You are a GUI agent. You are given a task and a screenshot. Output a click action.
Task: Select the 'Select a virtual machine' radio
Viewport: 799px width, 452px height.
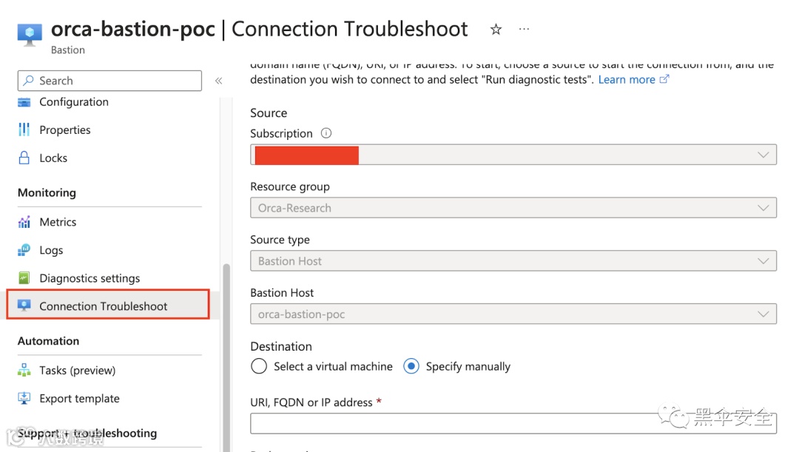click(x=259, y=366)
